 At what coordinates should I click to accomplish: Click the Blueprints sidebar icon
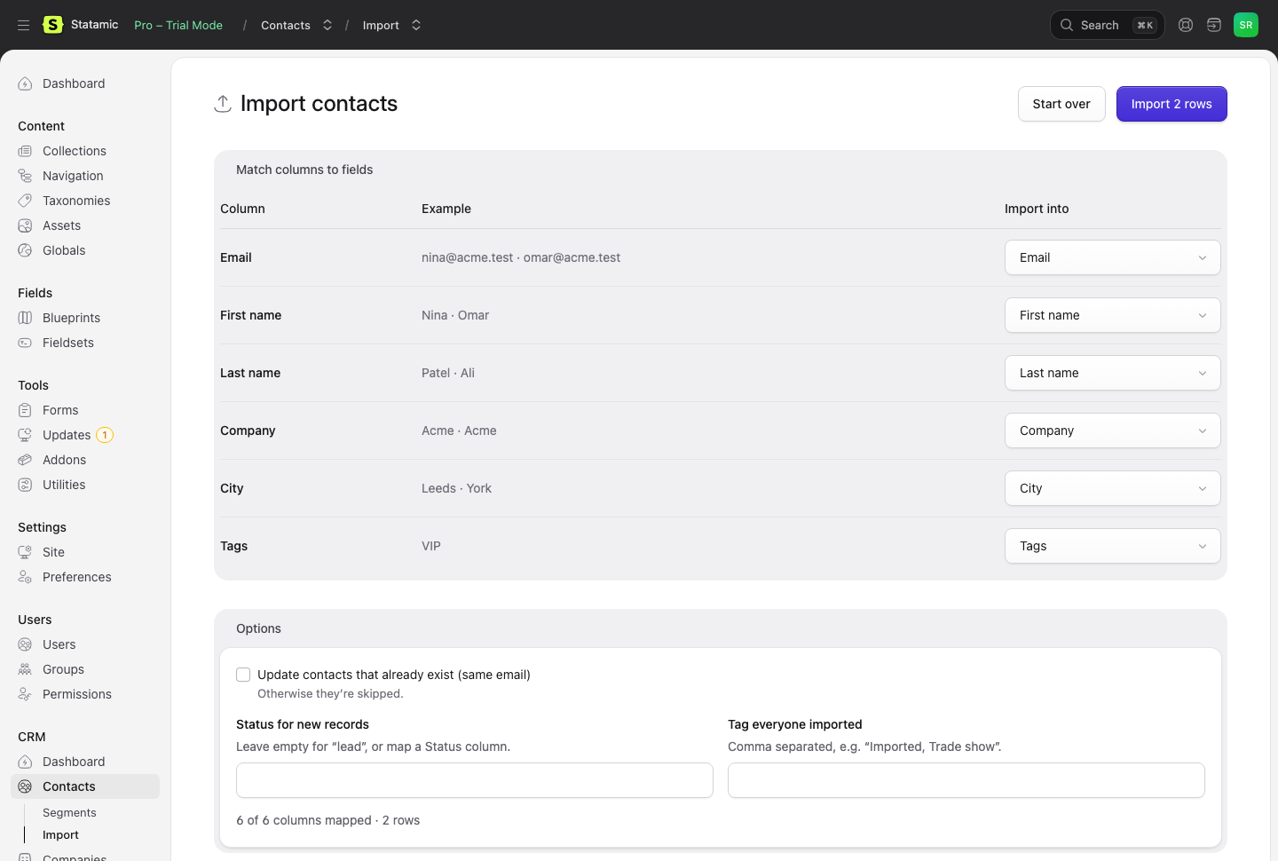[x=25, y=318]
